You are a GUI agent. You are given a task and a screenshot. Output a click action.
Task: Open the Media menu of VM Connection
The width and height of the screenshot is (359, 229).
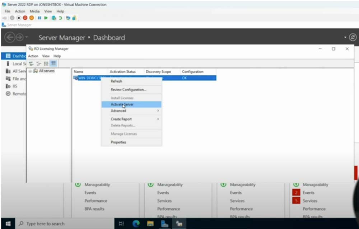coord(34,11)
